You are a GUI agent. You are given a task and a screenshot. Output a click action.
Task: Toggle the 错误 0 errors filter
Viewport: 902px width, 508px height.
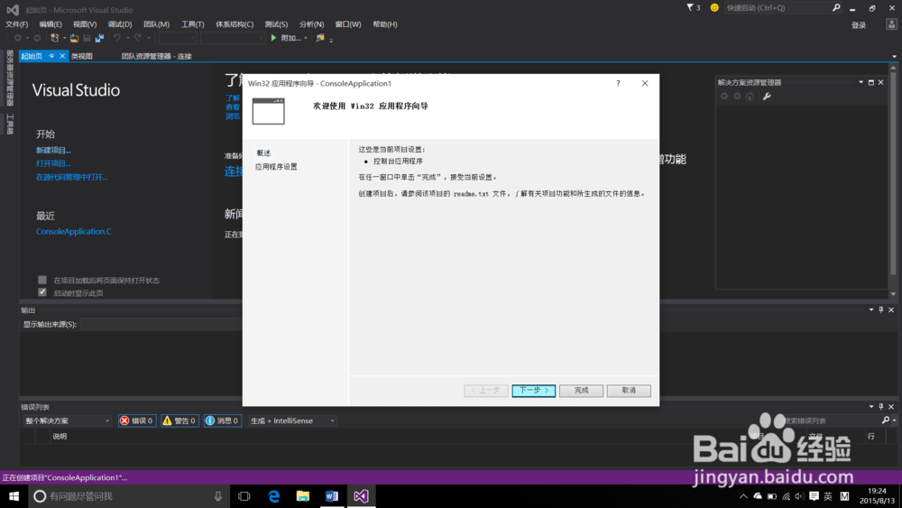(x=137, y=420)
